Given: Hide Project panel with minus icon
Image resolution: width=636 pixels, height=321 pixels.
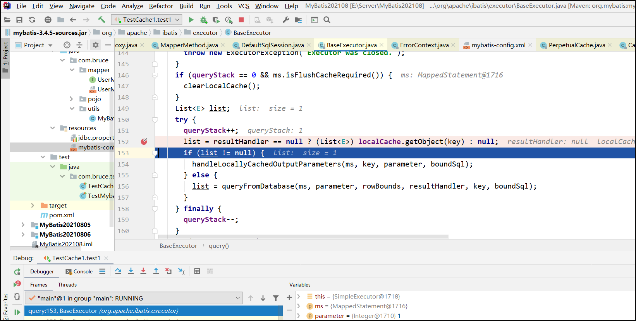Looking at the screenshot, I should pyautogui.click(x=108, y=45).
